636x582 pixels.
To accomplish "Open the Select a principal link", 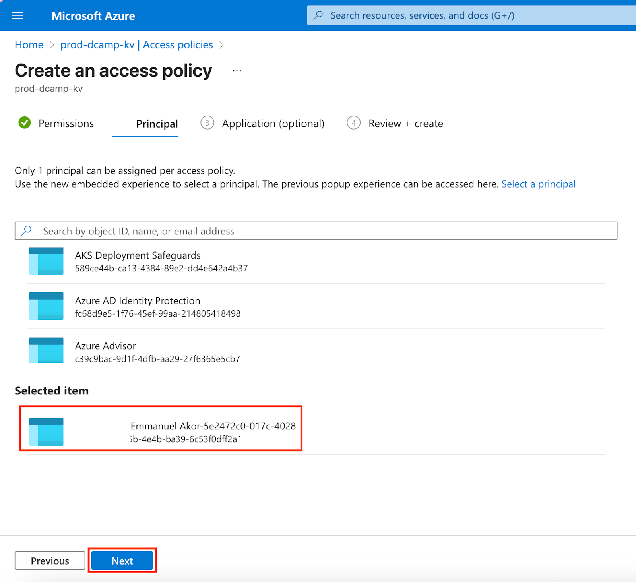I will click(538, 184).
